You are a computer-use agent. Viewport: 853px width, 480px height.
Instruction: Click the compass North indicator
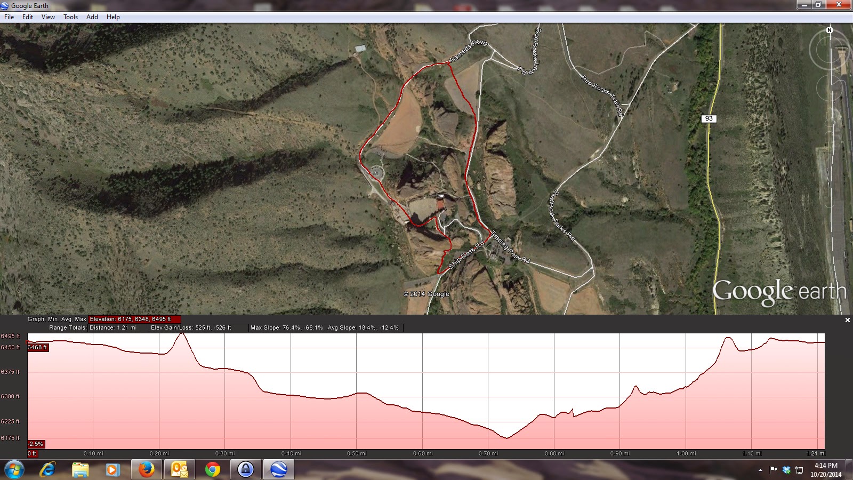pos(829,30)
